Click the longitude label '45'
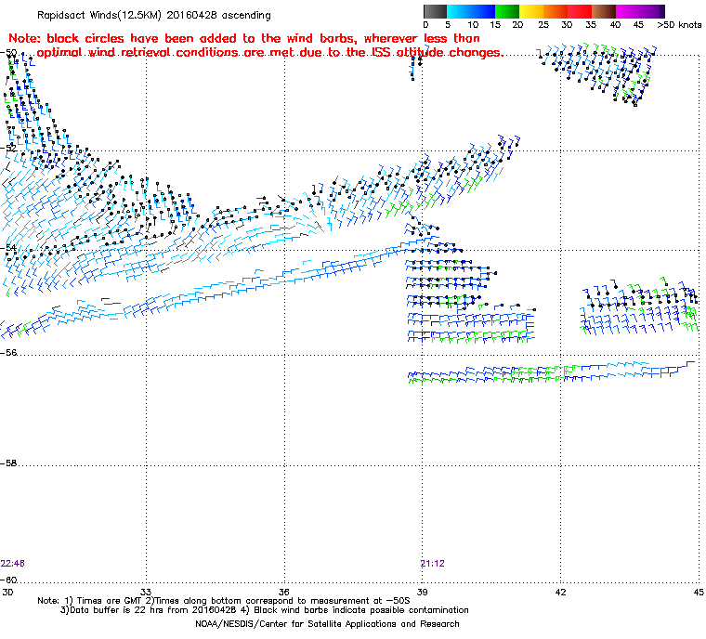The image size is (706, 639). tap(699, 592)
